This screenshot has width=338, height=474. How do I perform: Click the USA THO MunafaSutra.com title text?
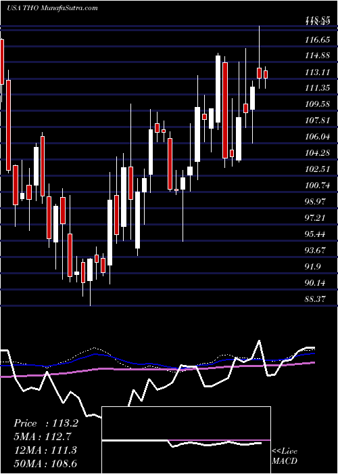[x=52, y=8]
